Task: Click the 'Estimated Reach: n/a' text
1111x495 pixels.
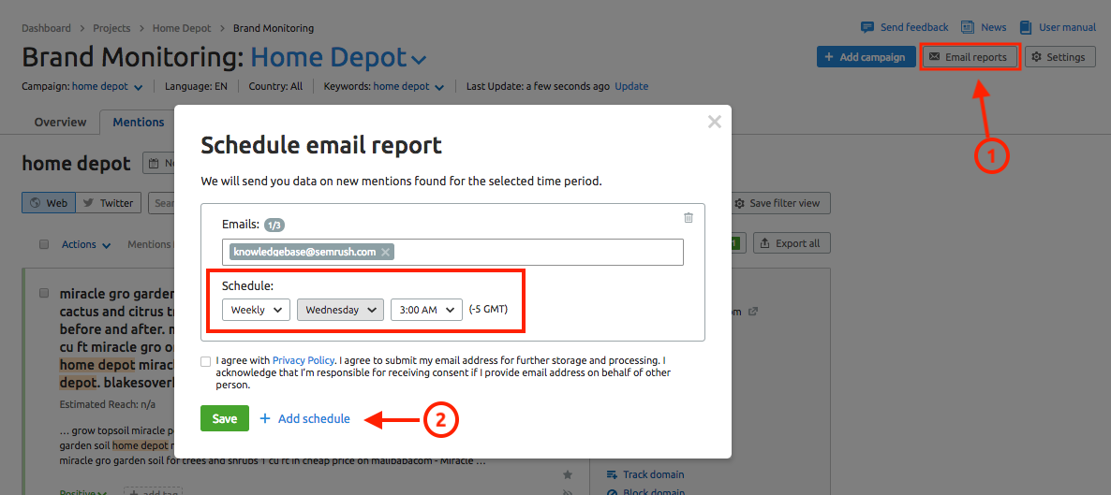Action: tap(108, 404)
